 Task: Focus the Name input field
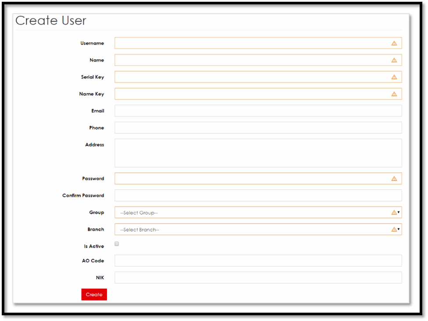pyautogui.click(x=258, y=60)
